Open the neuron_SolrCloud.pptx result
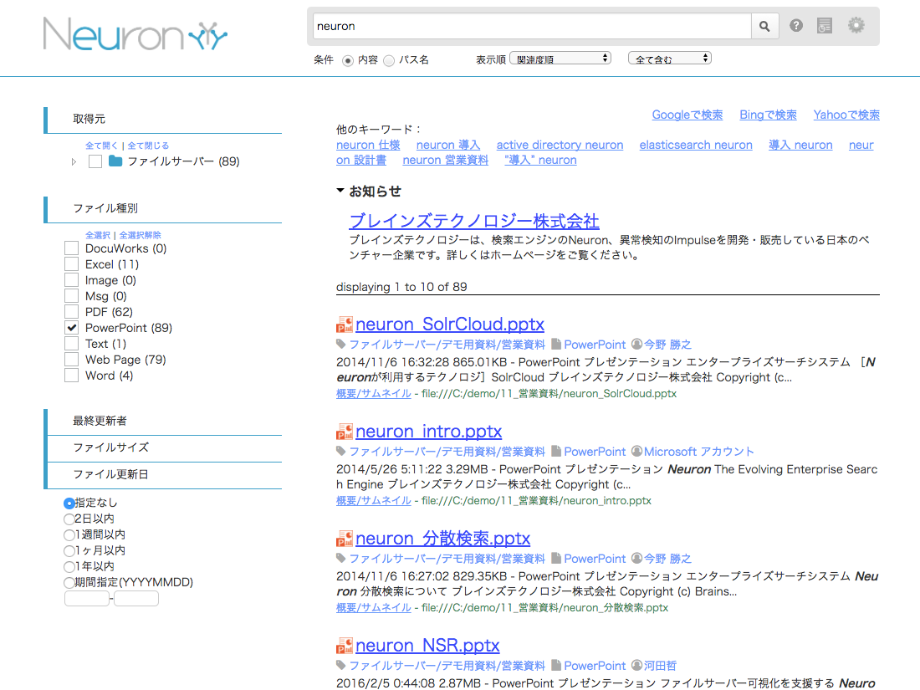Viewport: 920px width, 690px height. pos(449,325)
